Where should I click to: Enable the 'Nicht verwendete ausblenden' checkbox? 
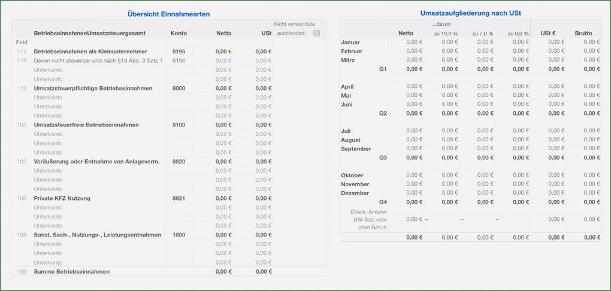[x=316, y=33]
